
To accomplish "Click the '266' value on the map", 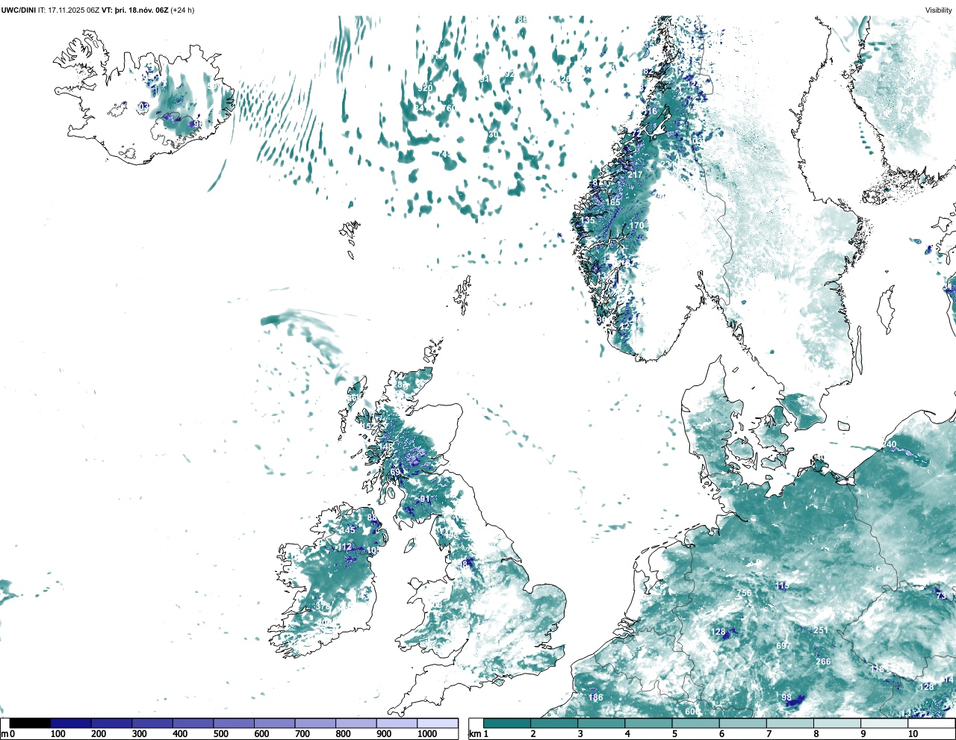I will (823, 662).
